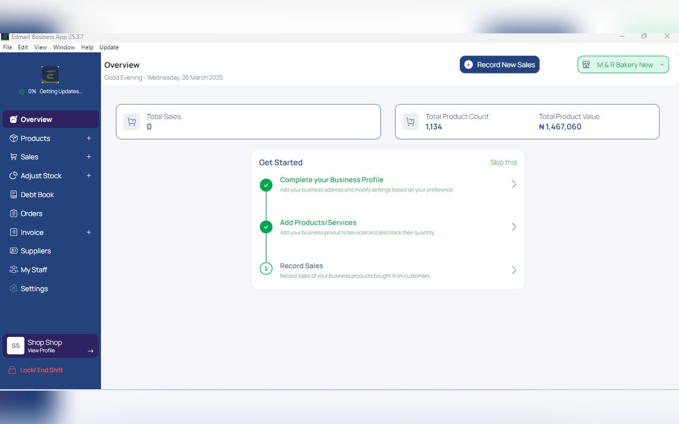The height and width of the screenshot is (424, 679).
Task: Click the Debt Book icon
Action: (14, 195)
